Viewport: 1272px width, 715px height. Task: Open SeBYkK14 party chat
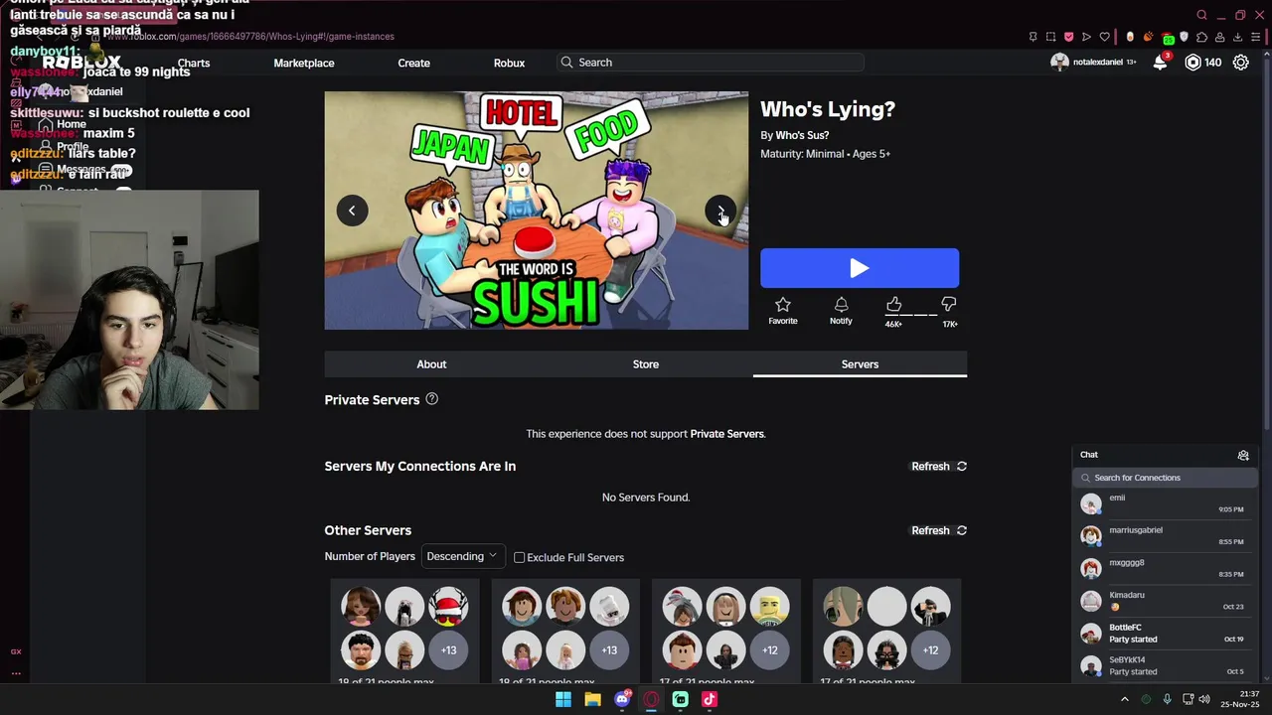click(x=1165, y=665)
